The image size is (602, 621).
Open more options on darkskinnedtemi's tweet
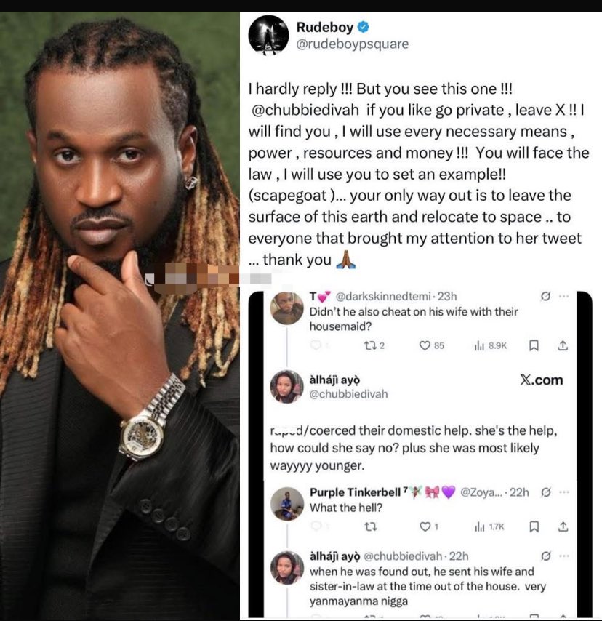tap(563, 296)
